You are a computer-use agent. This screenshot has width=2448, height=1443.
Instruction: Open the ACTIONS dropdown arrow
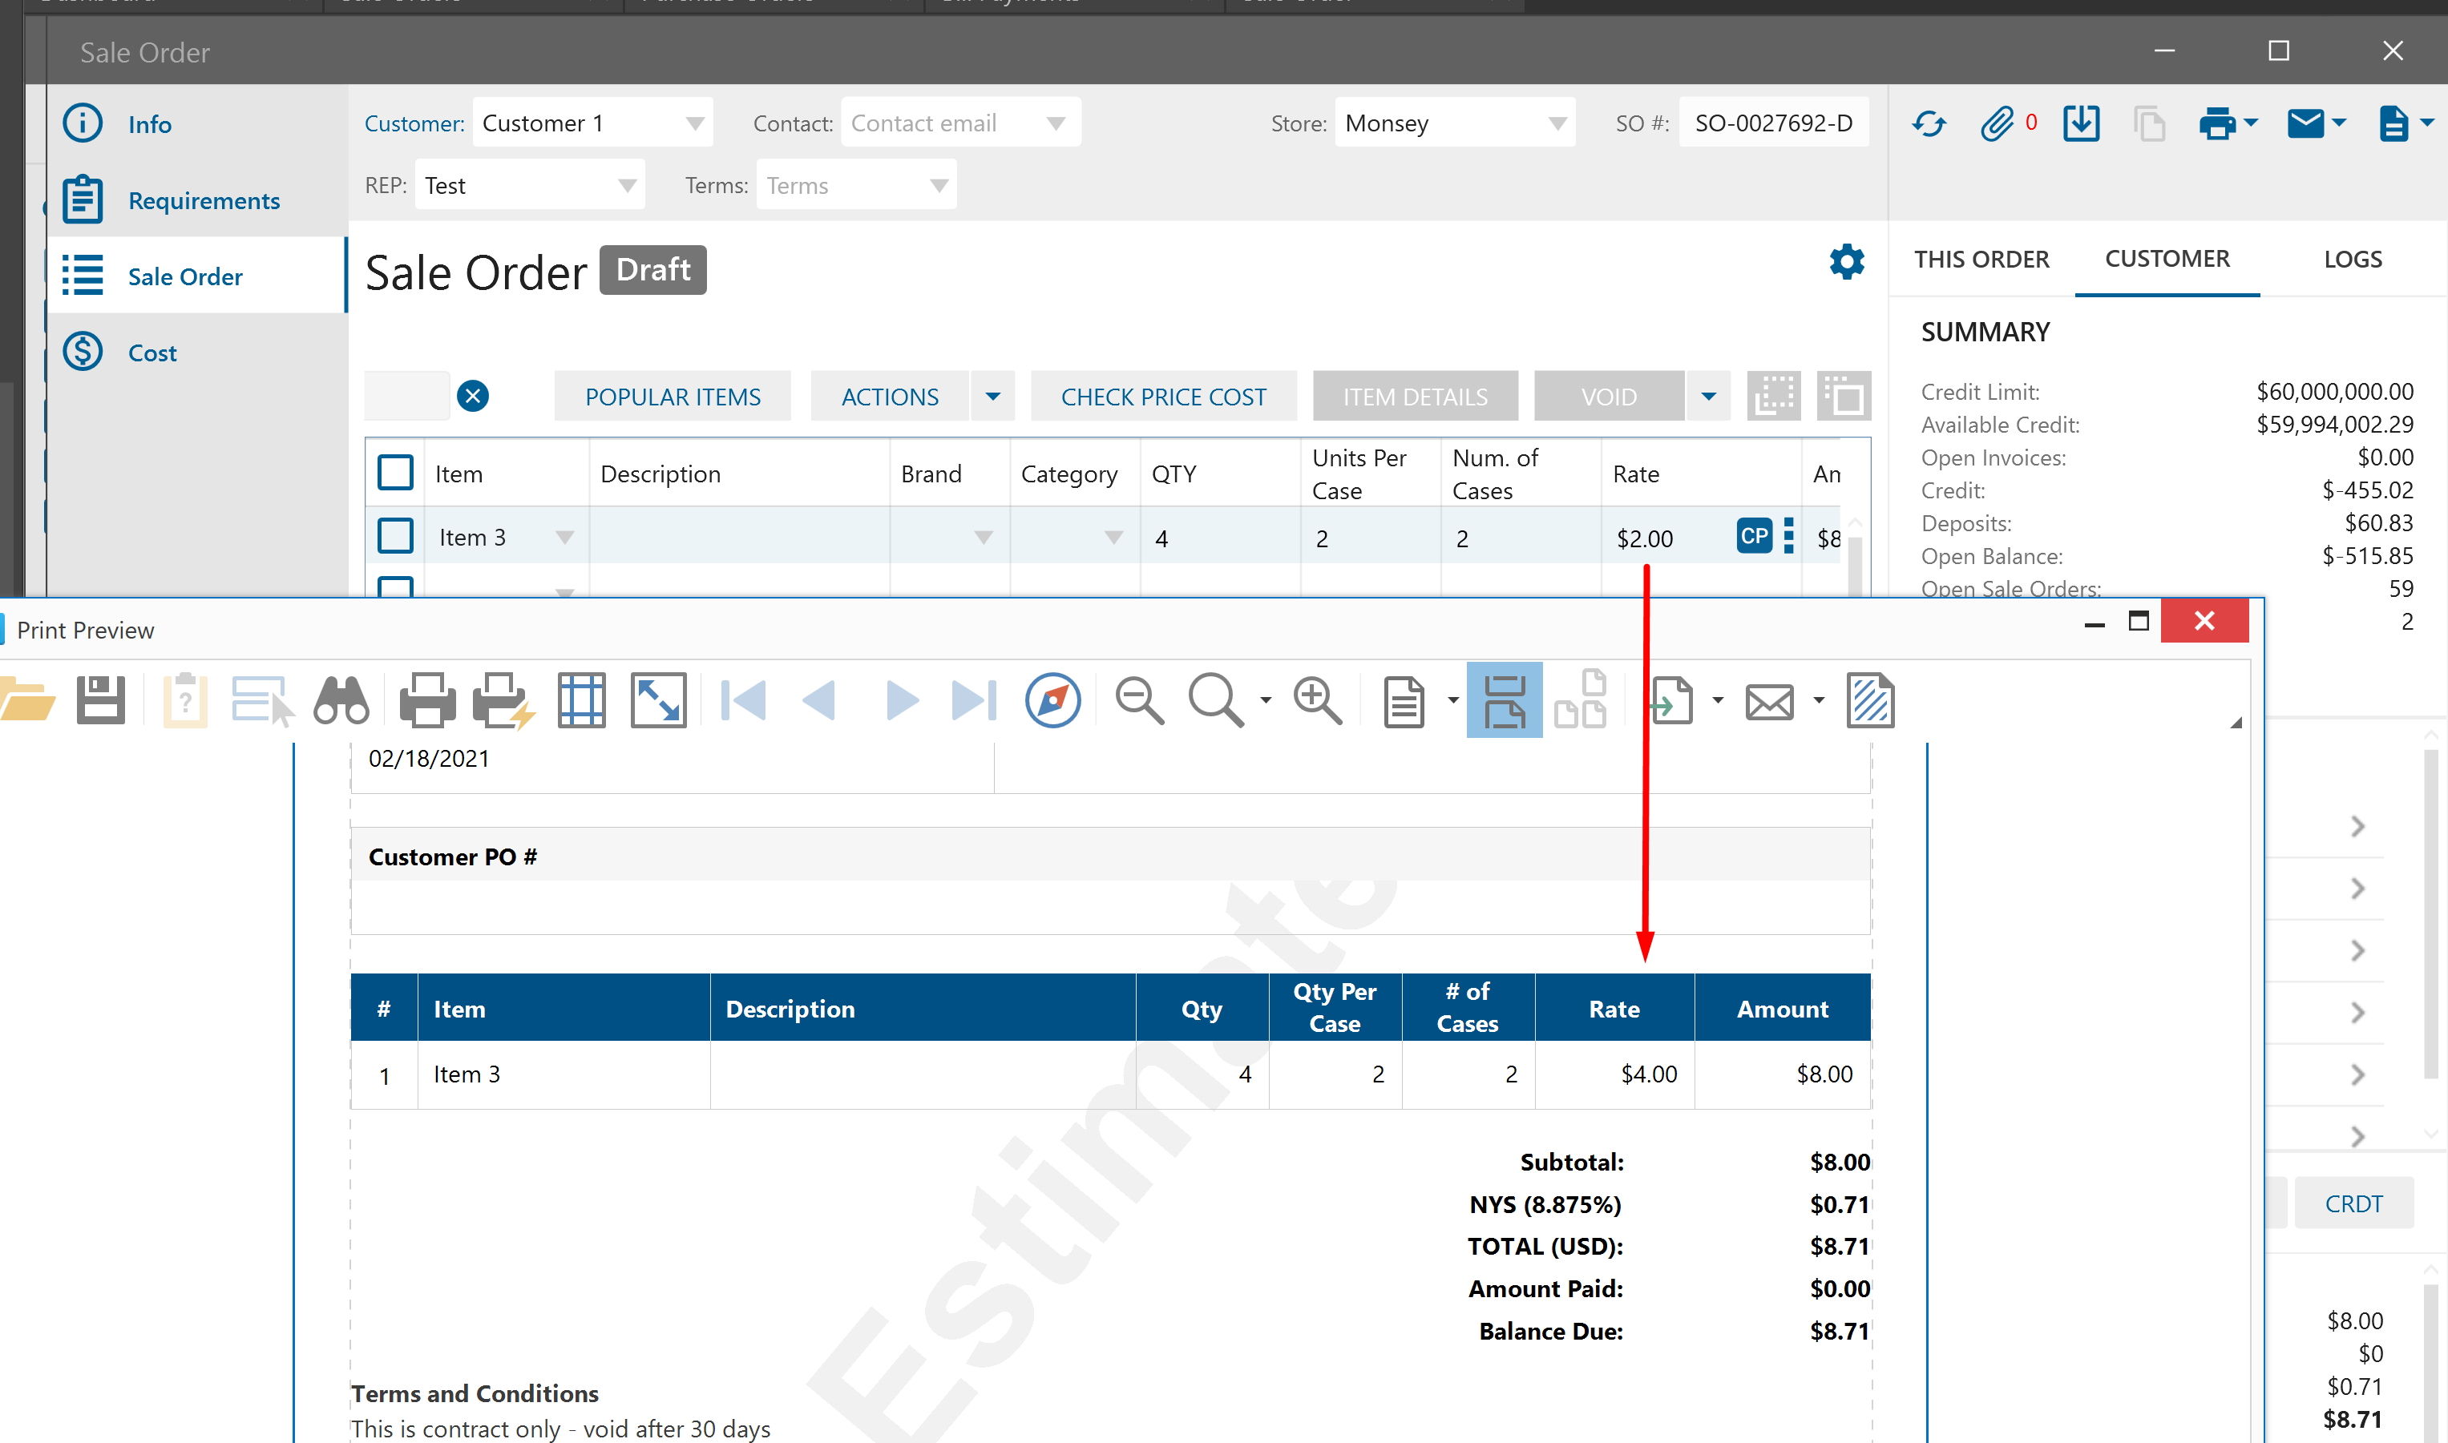click(x=993, y=397)
